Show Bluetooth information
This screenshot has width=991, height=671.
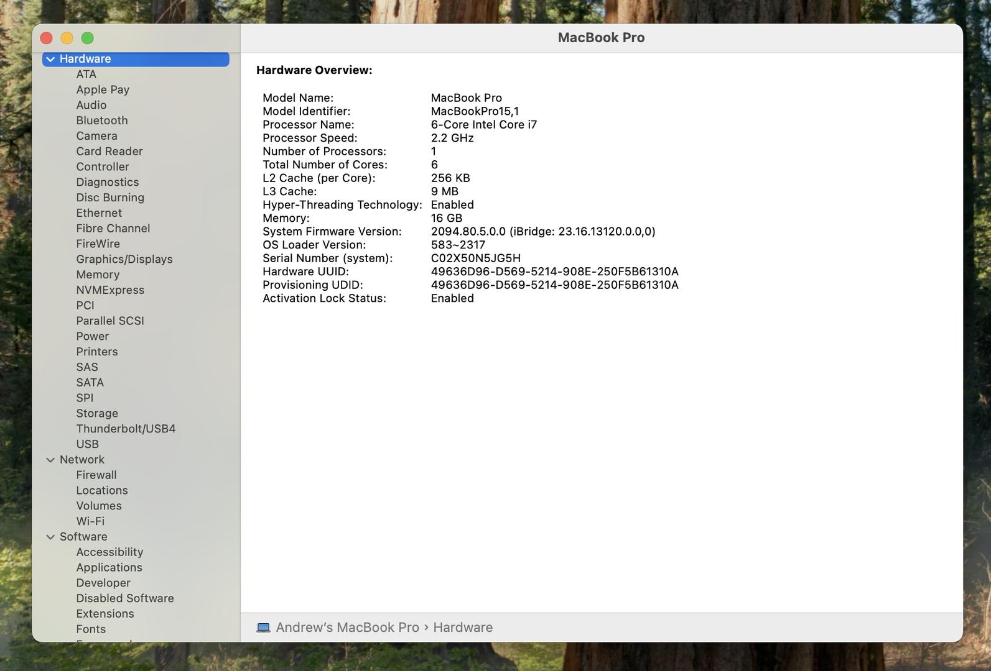(x=102, y=121)
